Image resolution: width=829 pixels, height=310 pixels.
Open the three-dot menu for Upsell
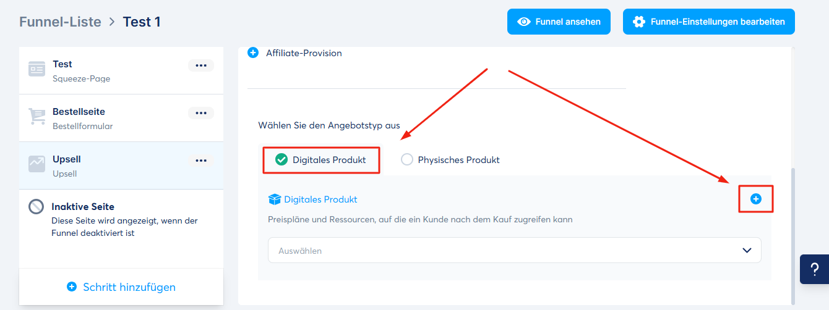tap(201, 160)
